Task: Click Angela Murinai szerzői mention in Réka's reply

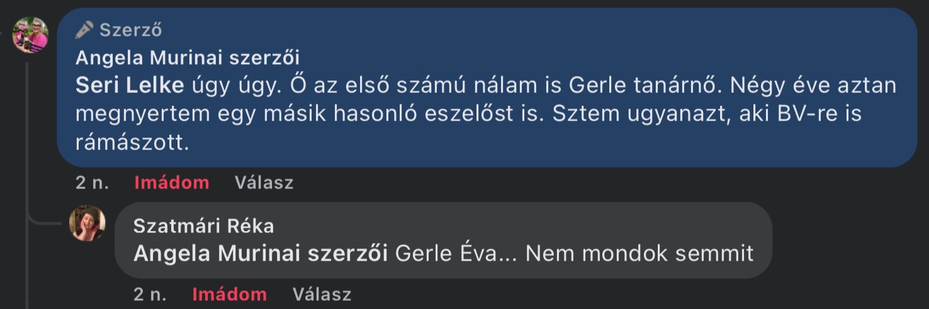Action: [x=261, y=253]
